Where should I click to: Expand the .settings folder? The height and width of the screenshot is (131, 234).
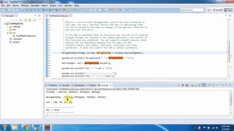7,27
